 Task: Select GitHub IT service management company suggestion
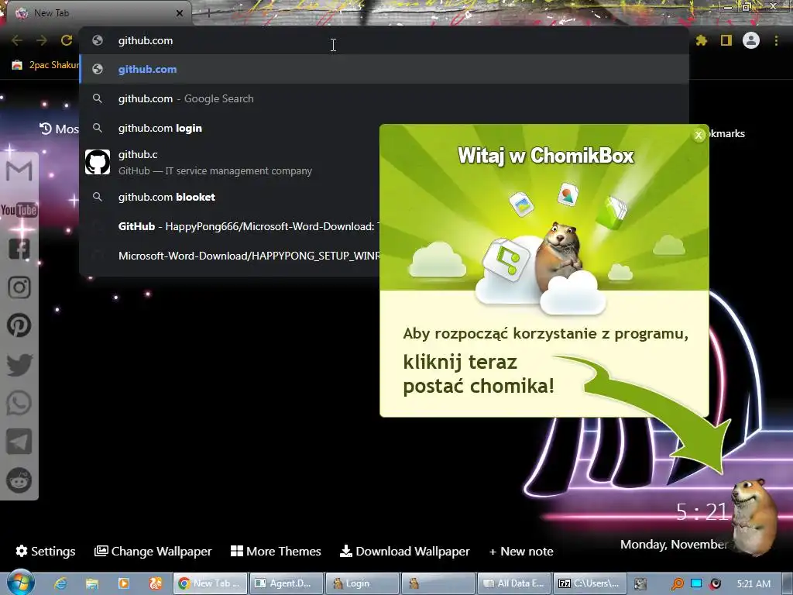pyautogui.click(x=229, y=163)
